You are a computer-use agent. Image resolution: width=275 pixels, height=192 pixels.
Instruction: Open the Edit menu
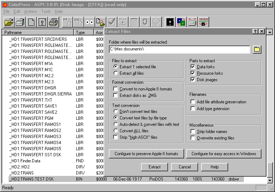17,11
